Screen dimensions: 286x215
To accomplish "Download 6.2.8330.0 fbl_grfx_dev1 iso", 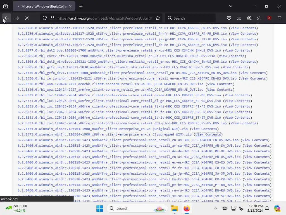I will tap(127, 73).
